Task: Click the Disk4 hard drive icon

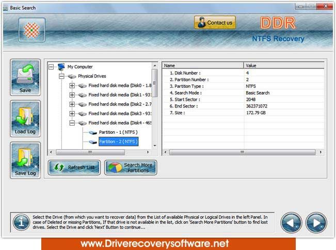Action: pyautogui.click(x=83, y=123)
